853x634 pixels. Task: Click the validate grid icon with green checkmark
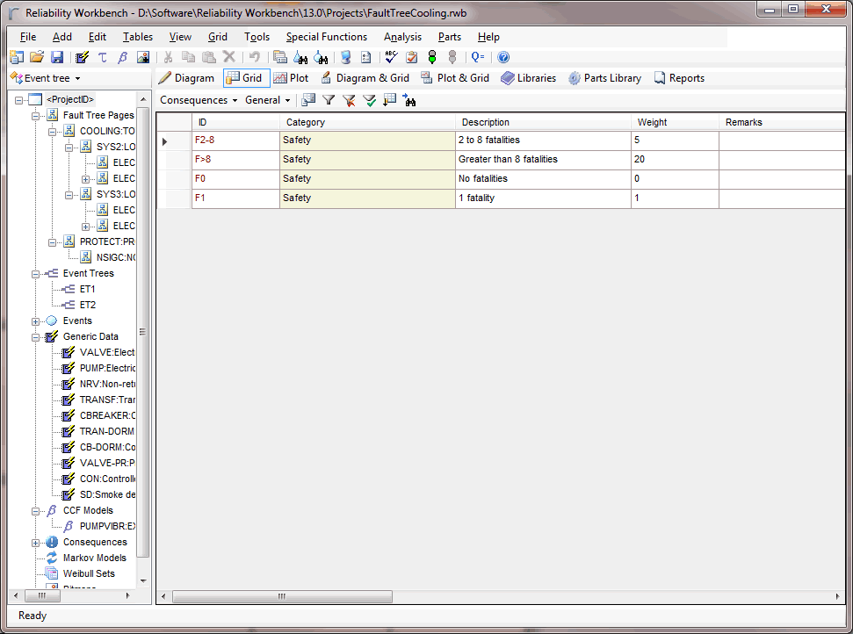tap(370, 99)
